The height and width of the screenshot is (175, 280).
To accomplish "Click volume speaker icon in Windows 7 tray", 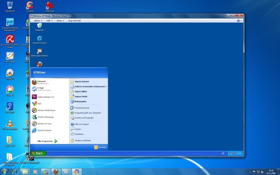I will 262,172.
